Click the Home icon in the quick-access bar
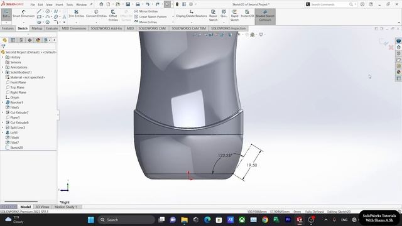The image size is (402, 226). [x=101, y=4]
